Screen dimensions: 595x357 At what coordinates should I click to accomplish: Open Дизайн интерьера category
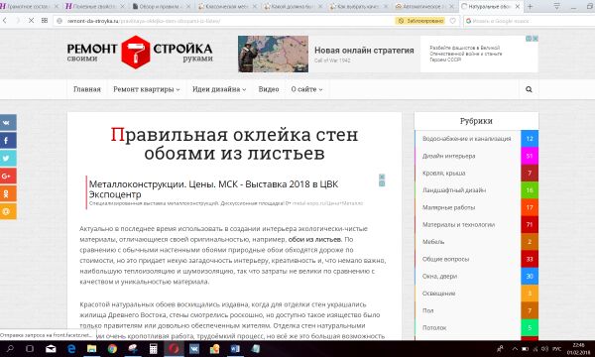point(448,156)
